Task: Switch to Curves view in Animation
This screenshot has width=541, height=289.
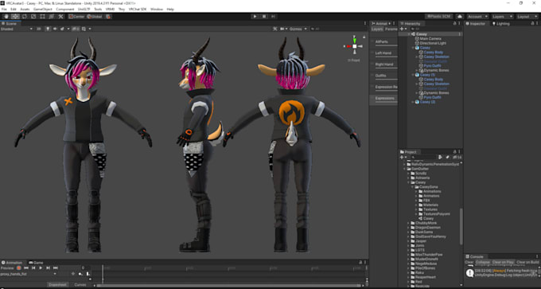Action: pyautogui.click(x=80, y=284)
